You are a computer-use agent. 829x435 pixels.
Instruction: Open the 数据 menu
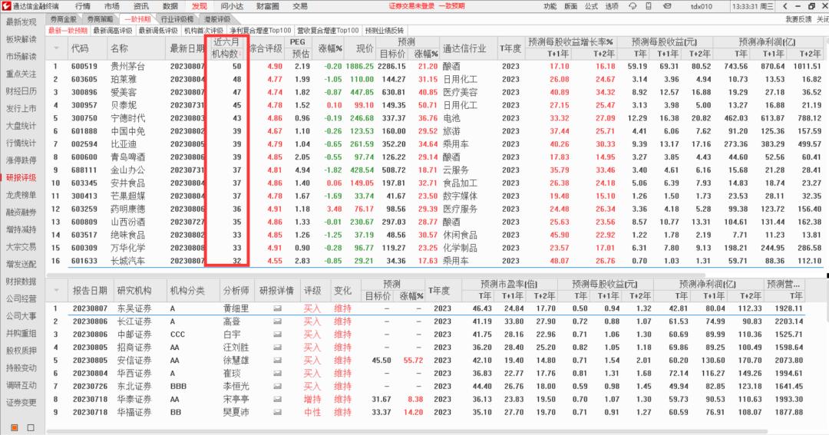170,6
